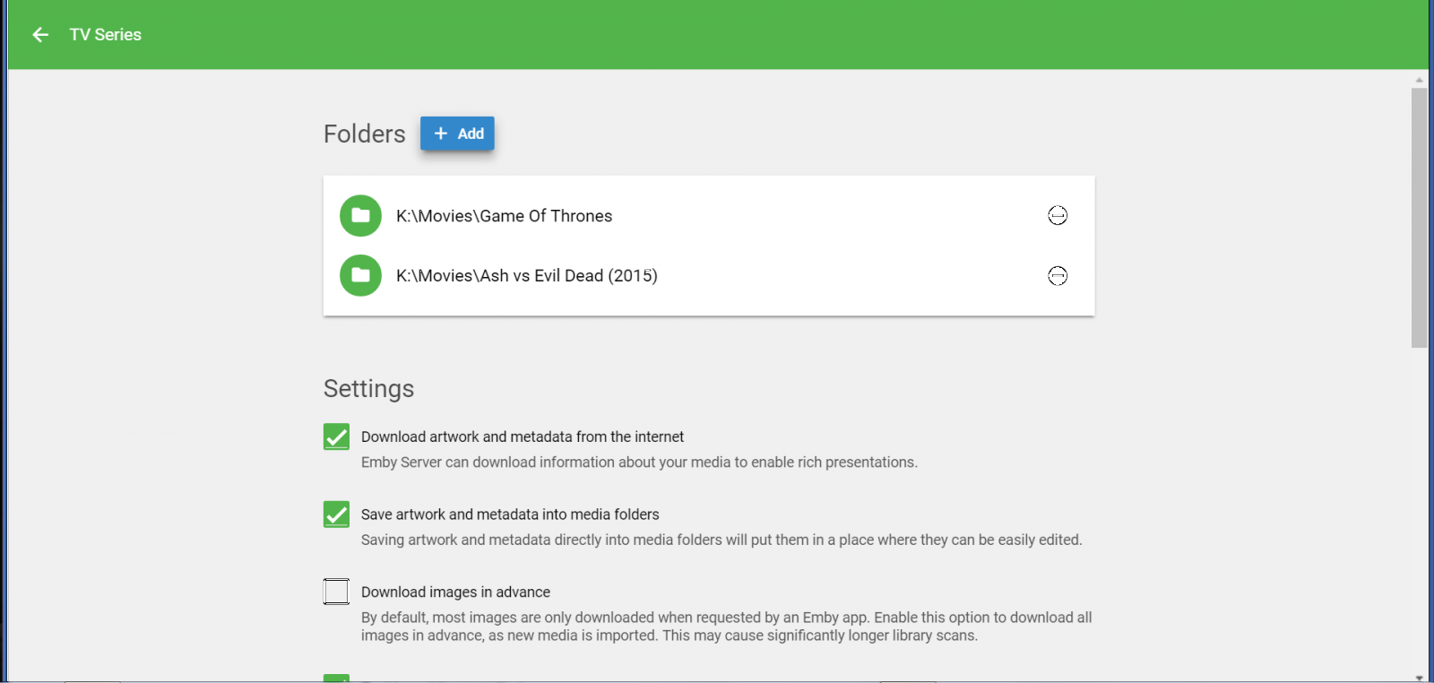This screenshot has width=1434, height=683.
Task: Click the green folder icon for Game Of Thrones
Action: (x=360, y=216)
